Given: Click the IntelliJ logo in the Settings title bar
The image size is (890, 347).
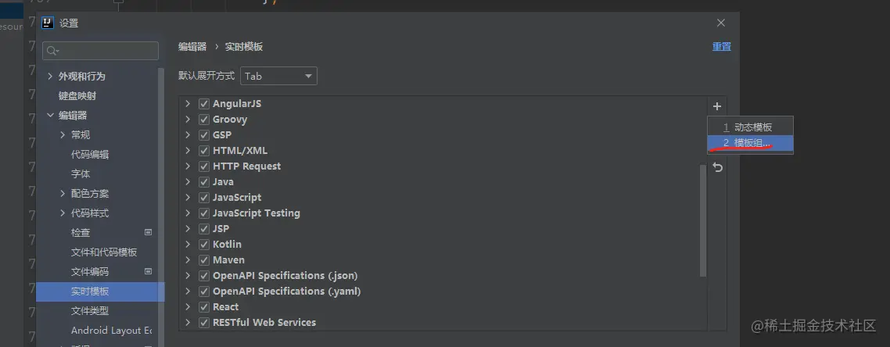Looking at the screenshot, I should pyautogui.click(x=48, y=23).
